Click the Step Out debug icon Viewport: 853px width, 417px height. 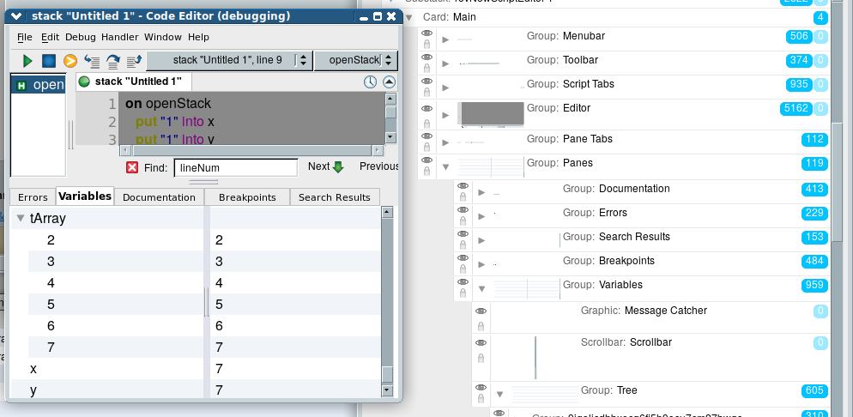[x=134, y=61]
